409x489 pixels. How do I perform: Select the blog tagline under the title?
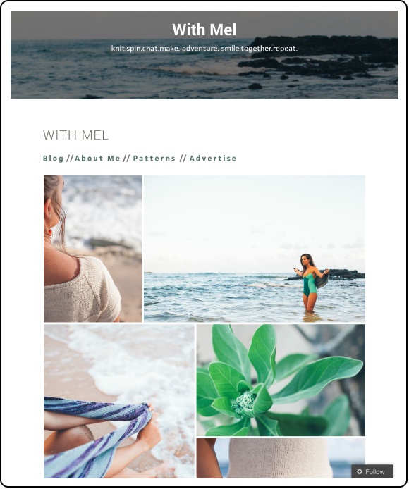pyautogui.click(x=204, y=49)
